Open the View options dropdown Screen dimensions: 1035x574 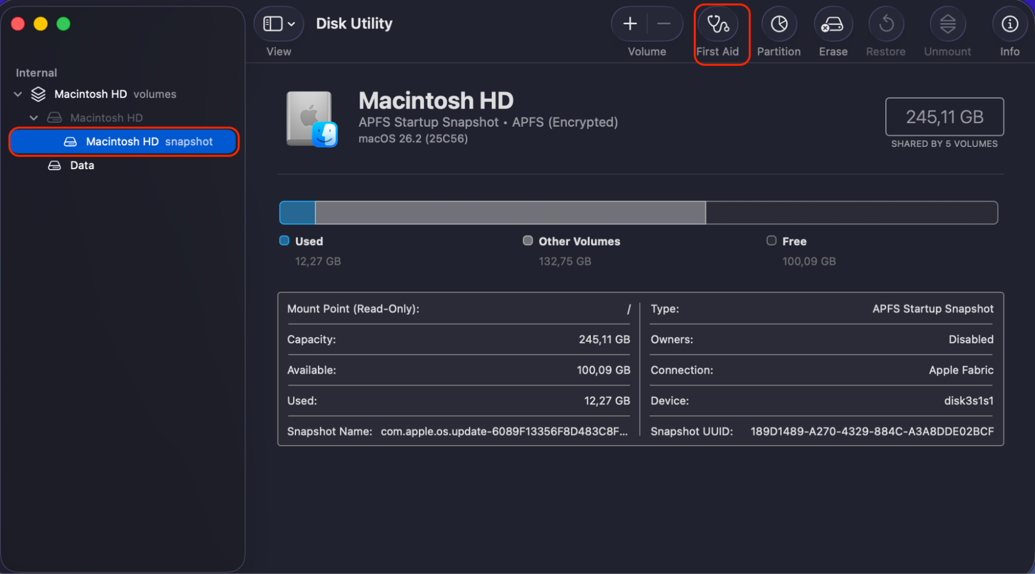point(278,23)
